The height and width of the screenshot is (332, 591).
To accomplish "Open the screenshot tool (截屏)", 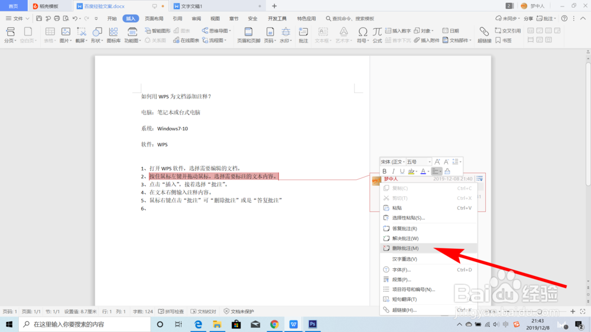I will coord(82,35).
